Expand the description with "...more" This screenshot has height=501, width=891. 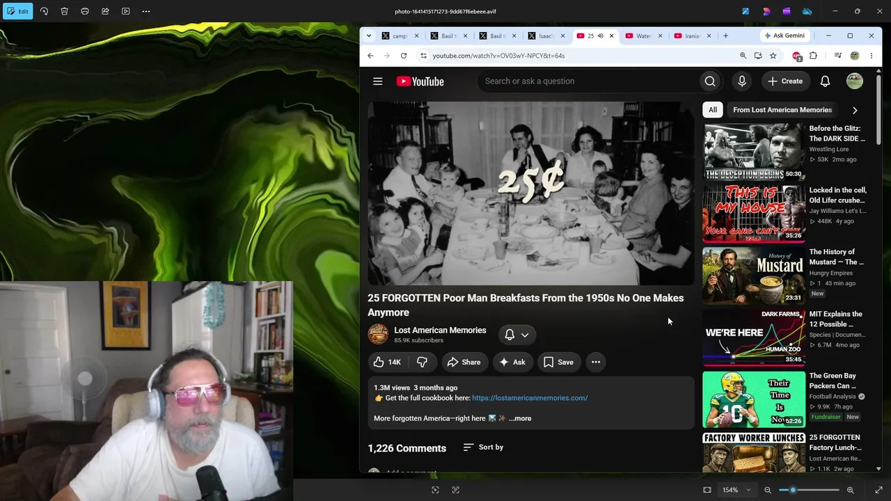(x=520, y=418)
